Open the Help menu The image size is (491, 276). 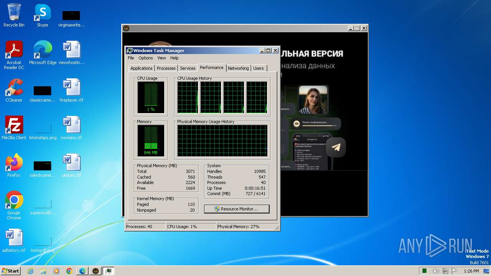tap(175, 58)
